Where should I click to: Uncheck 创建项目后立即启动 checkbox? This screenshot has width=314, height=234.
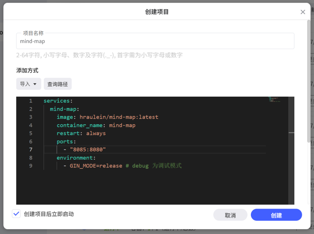pyautogui.click(x=16, y=213)
